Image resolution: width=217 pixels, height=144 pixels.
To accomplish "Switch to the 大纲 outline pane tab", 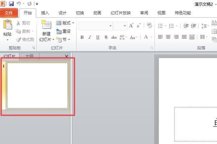I will (x=29, y=56).
